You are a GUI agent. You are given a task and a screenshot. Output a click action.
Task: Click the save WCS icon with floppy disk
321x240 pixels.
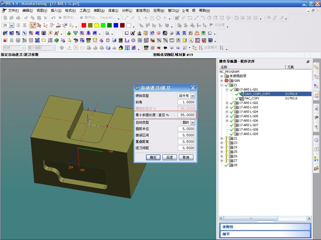point(65,25)
